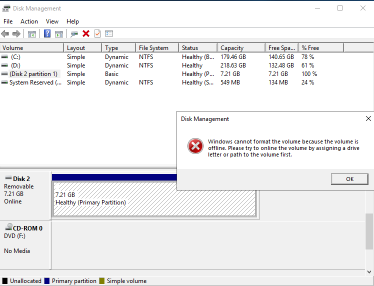374x286 pixels.
Task: Click the Forward arrow toolbar icon
Action: tap(16, 33)
